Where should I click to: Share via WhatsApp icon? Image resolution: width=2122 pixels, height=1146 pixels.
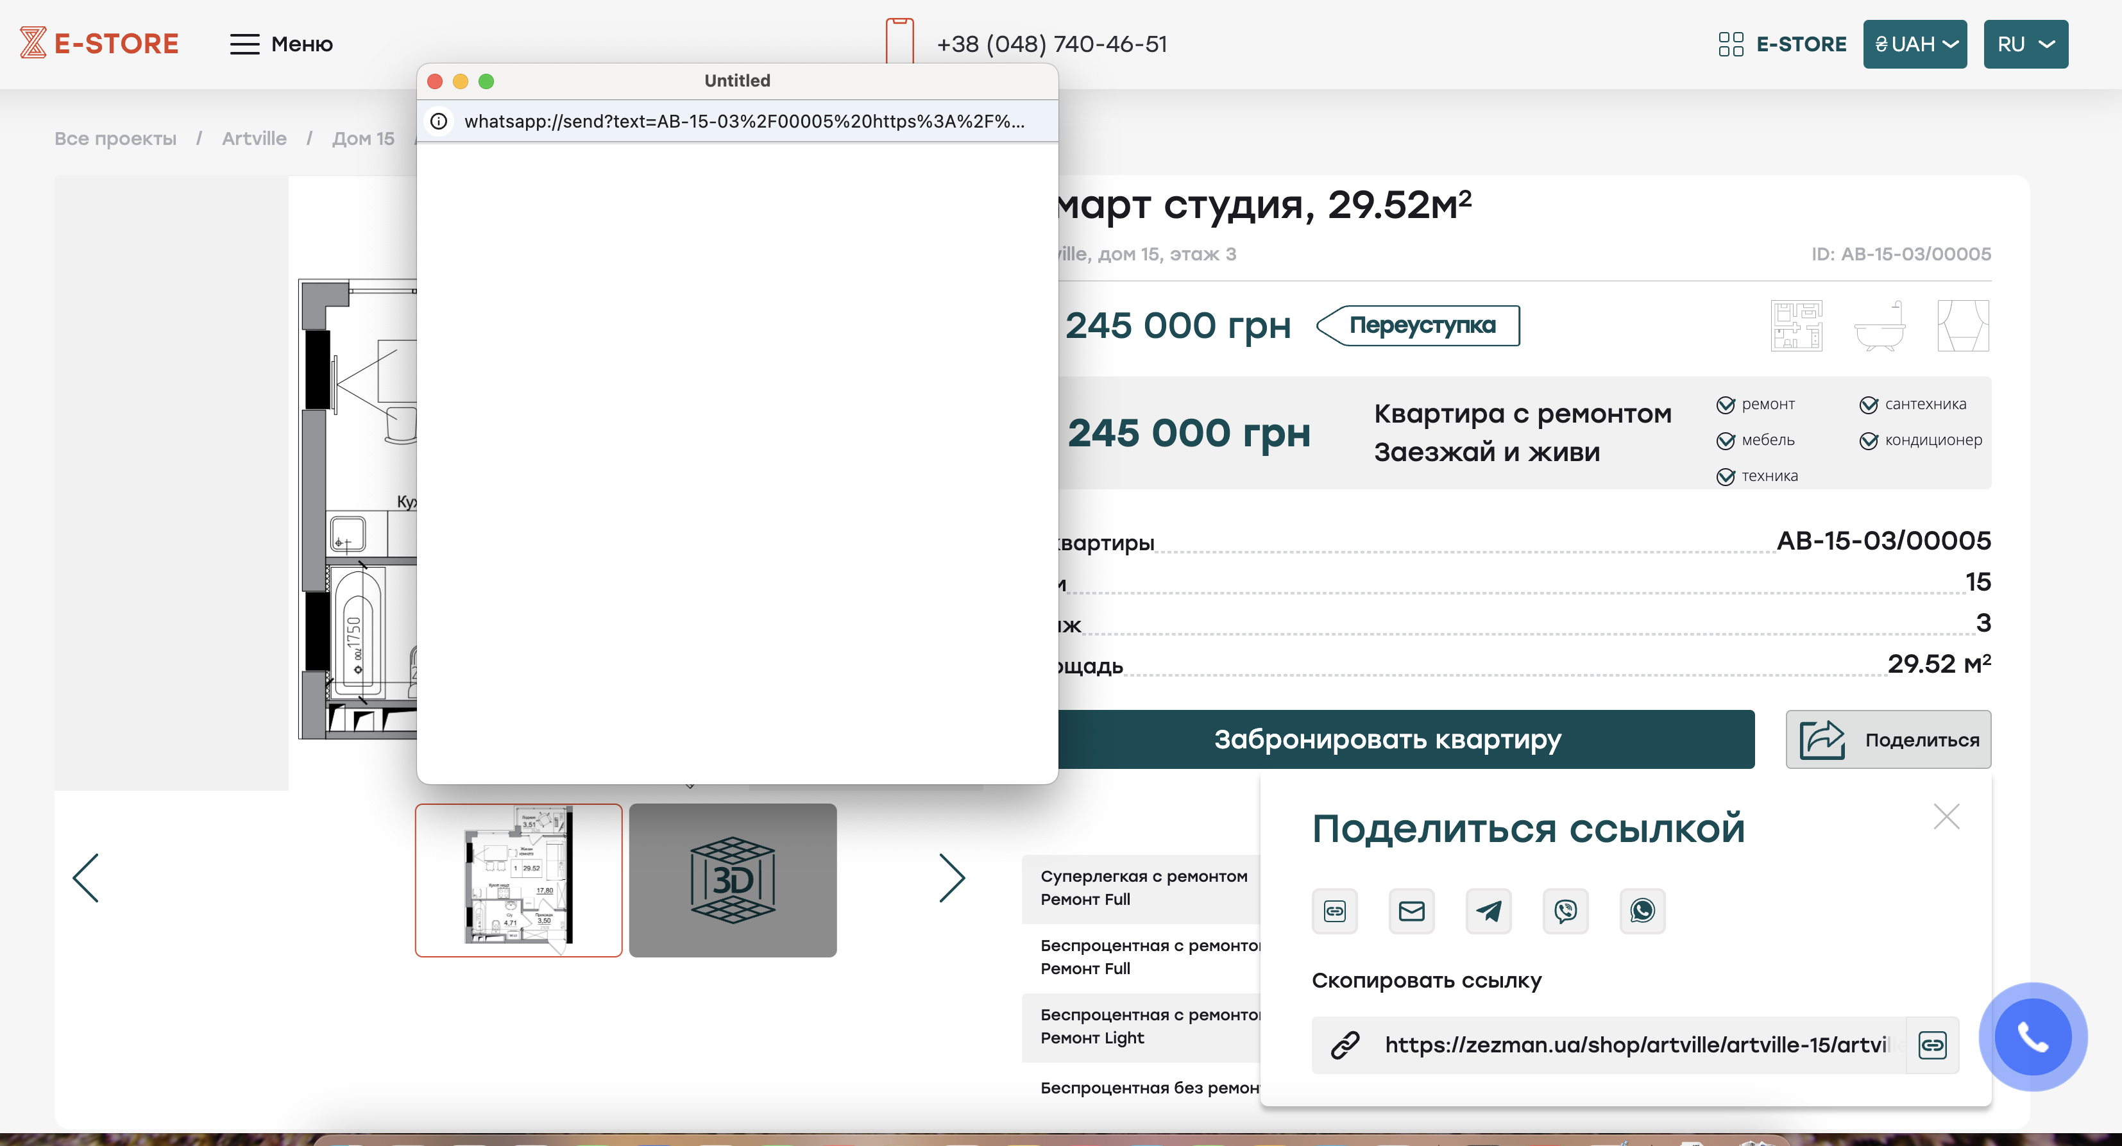pyautogui.click(x=1642, y=911)
